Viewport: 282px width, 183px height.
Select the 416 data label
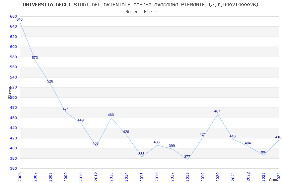(278, 137)
